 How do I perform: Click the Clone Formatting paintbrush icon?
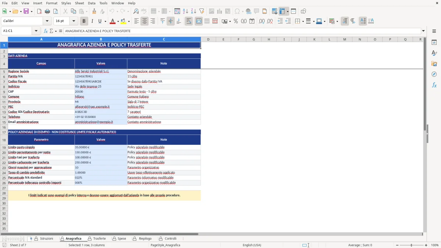[94, 11]
